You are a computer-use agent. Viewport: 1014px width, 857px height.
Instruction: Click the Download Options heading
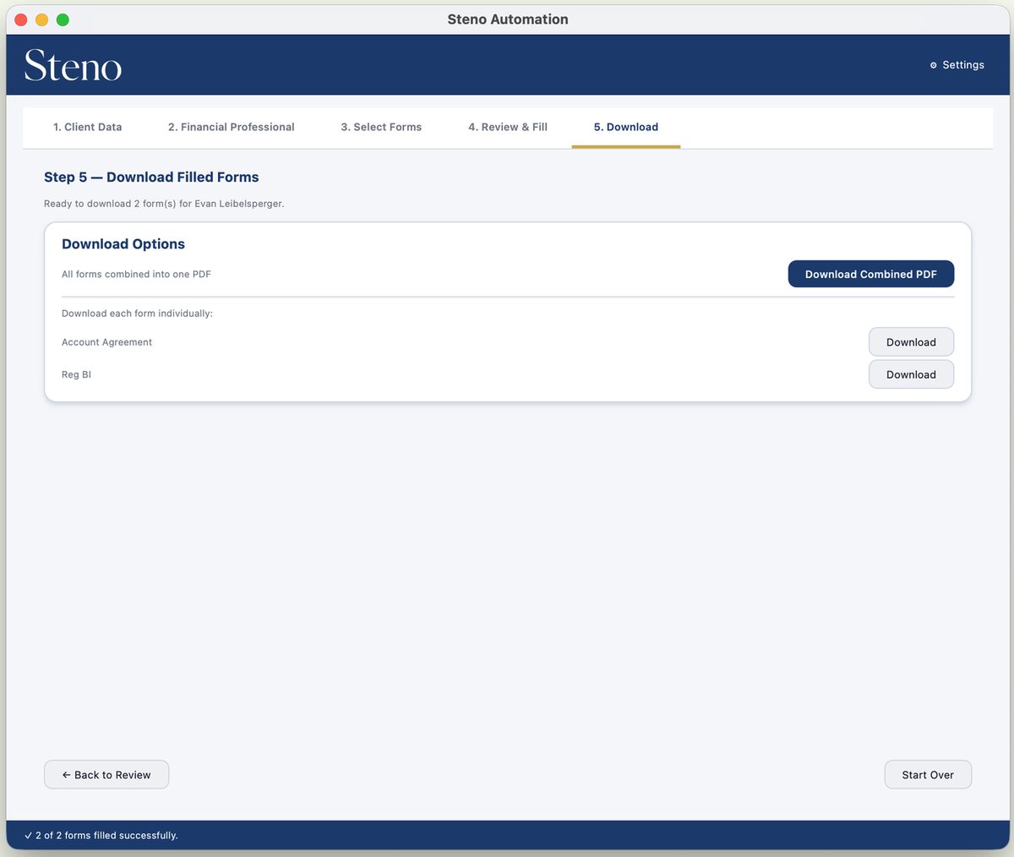[123, 244]
